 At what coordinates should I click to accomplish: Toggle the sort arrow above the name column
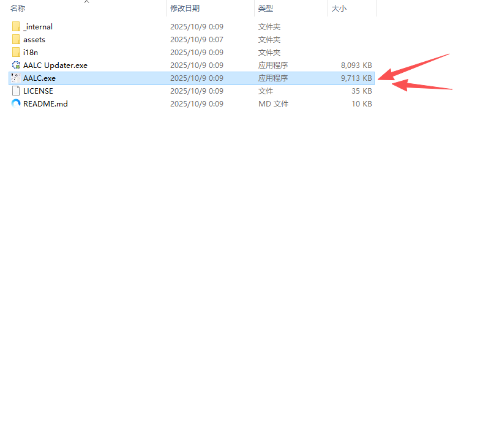pos(86,2)
